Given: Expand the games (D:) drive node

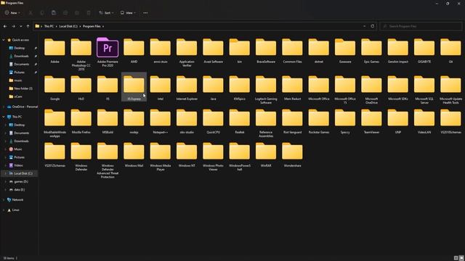Looking at the screenshot, I should pyautogui.click(x=5, y=182).
